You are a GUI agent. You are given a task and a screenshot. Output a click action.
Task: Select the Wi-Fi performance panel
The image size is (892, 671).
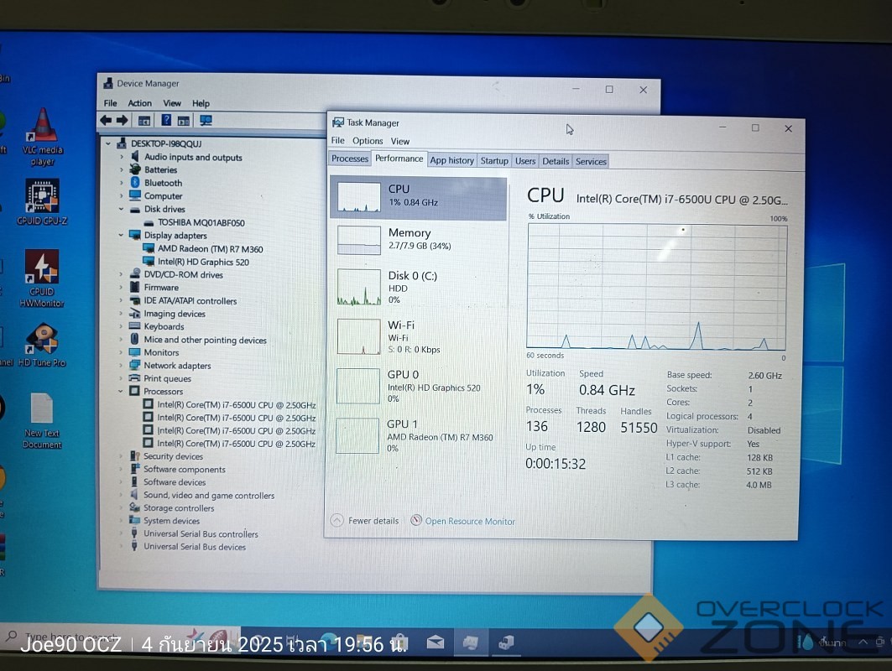point(419,336)
